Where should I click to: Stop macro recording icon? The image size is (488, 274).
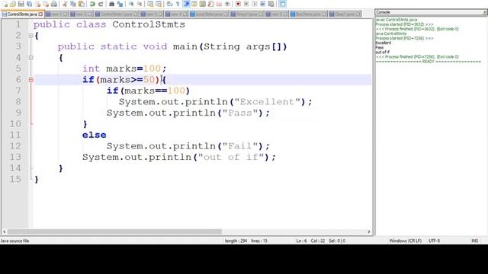[246, 4]
